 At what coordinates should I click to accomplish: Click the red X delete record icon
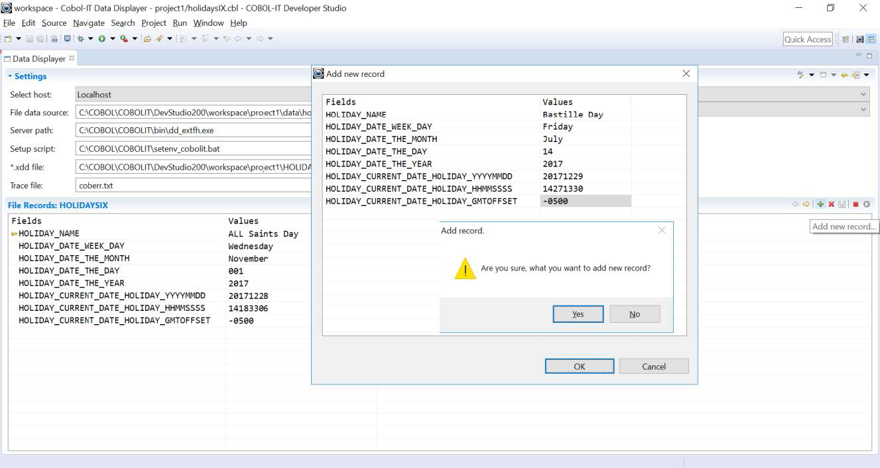tap(831, 205)
